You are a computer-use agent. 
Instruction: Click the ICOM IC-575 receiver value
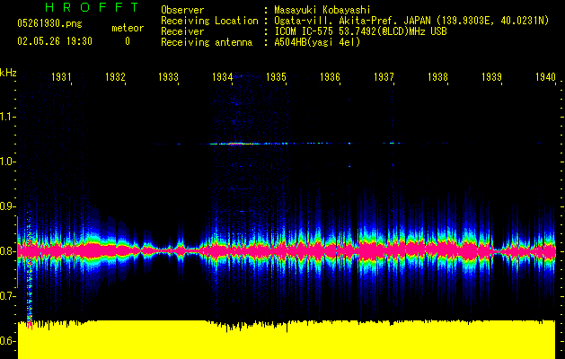coord(360,31)
